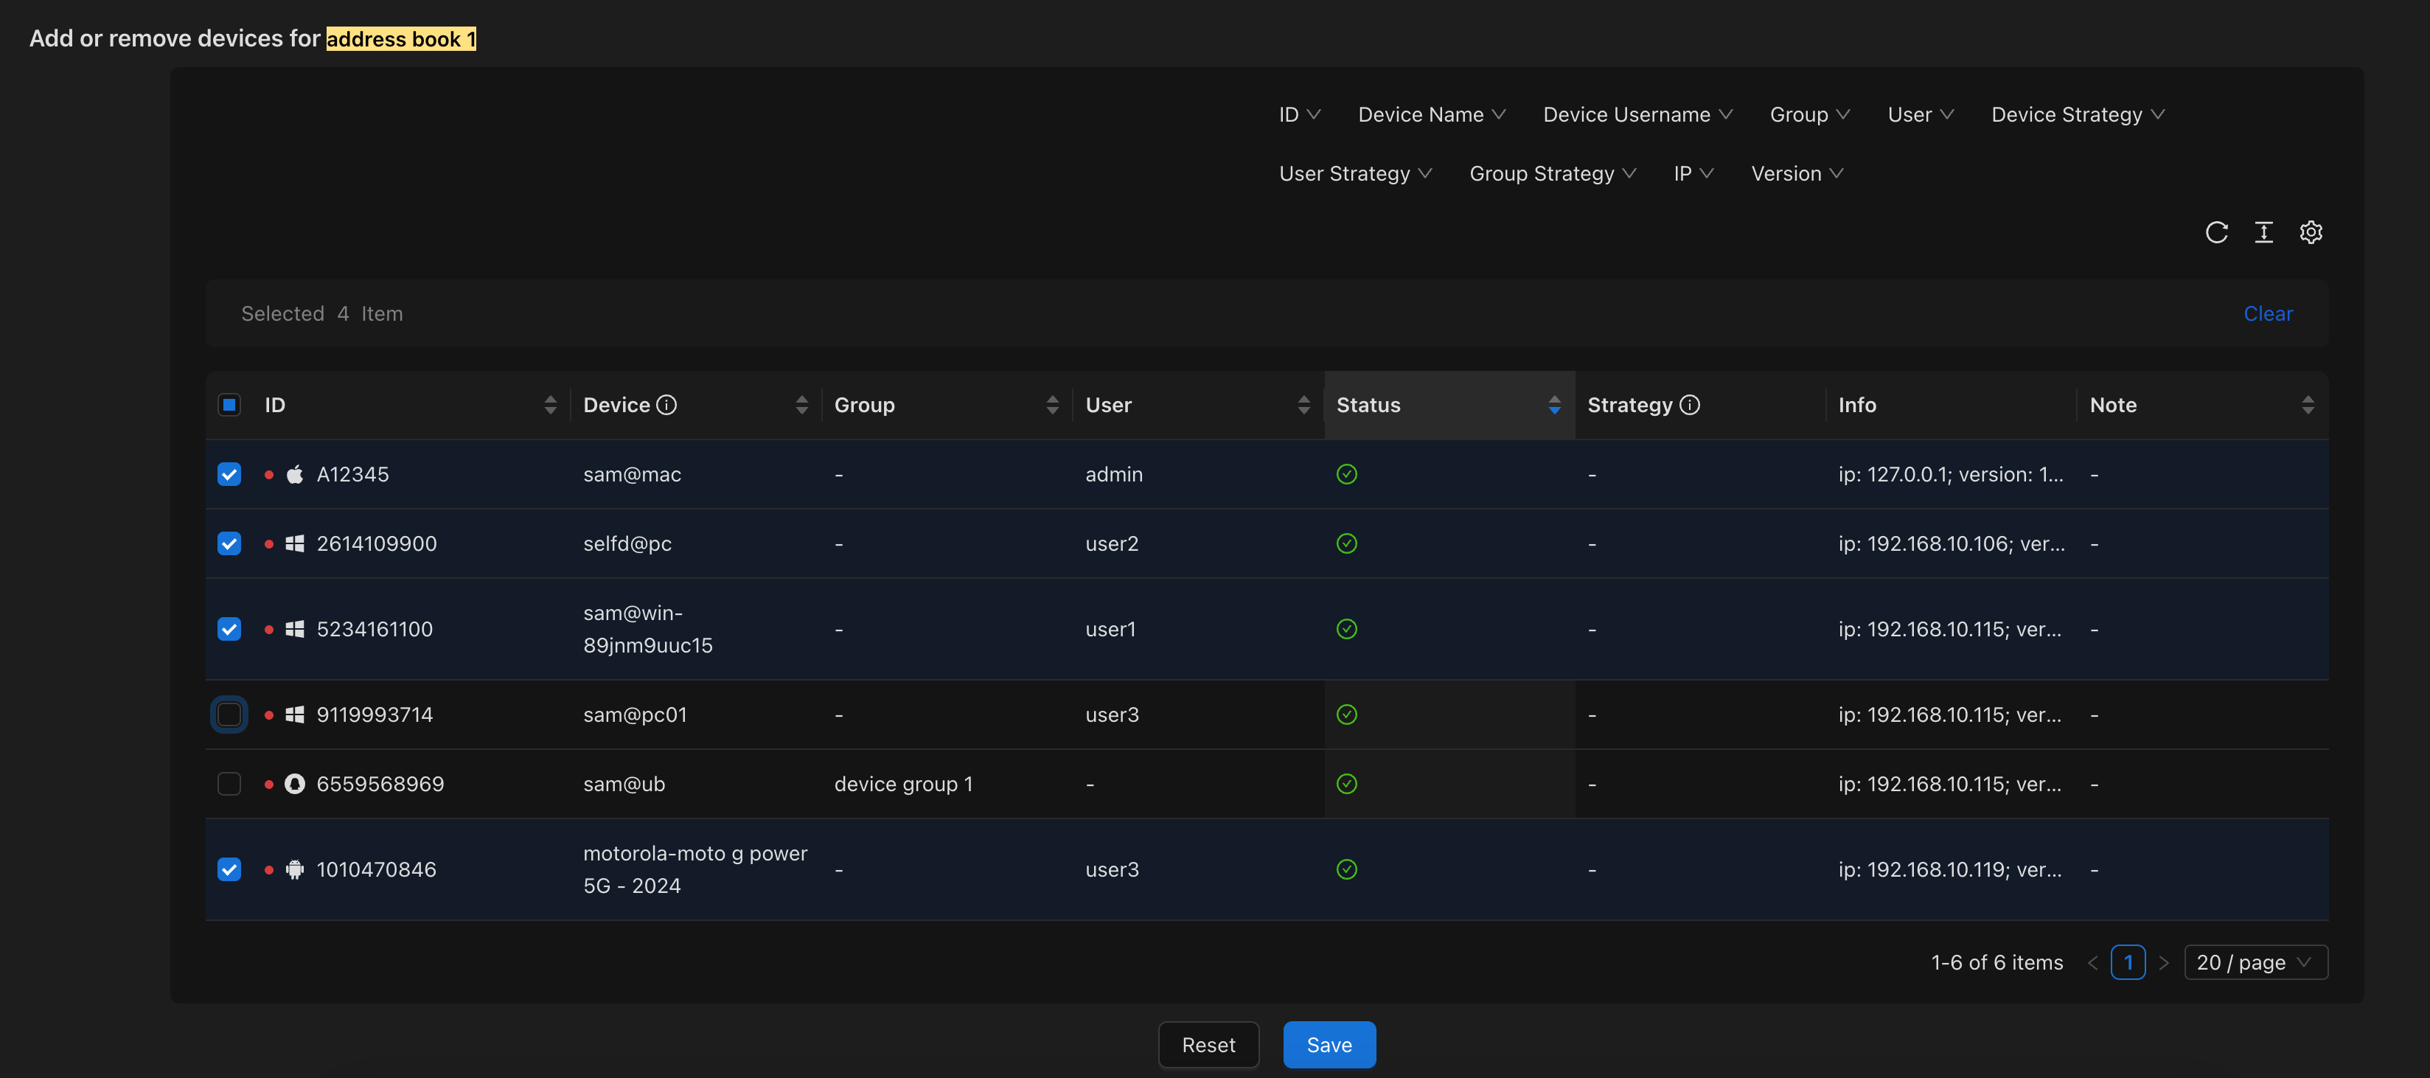Click status check icon for motorola device

point(1346,869)
